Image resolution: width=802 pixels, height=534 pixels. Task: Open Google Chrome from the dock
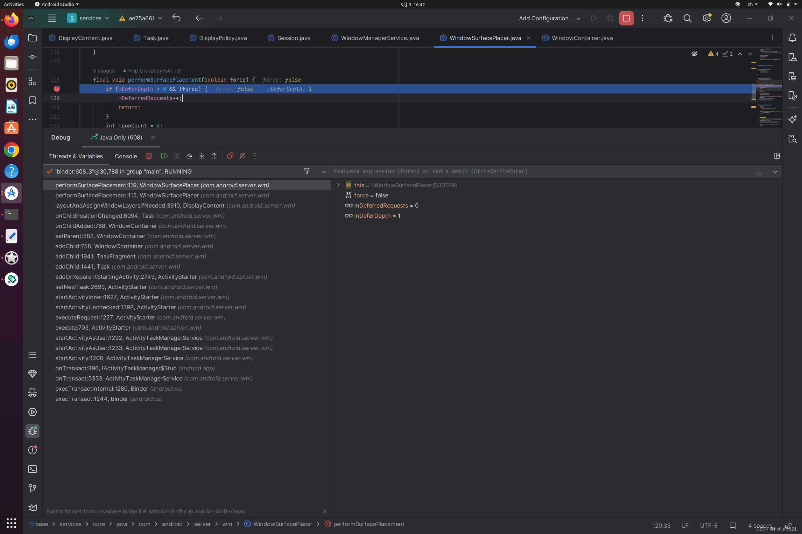[11, 150]
